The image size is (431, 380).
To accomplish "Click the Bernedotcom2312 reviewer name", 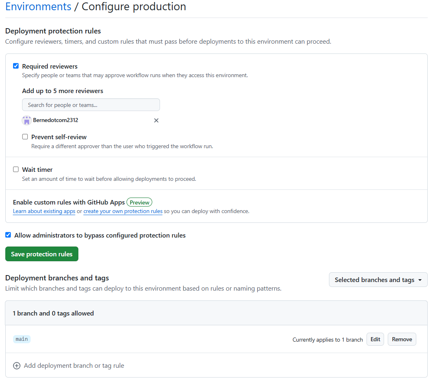I will (56, 120).
